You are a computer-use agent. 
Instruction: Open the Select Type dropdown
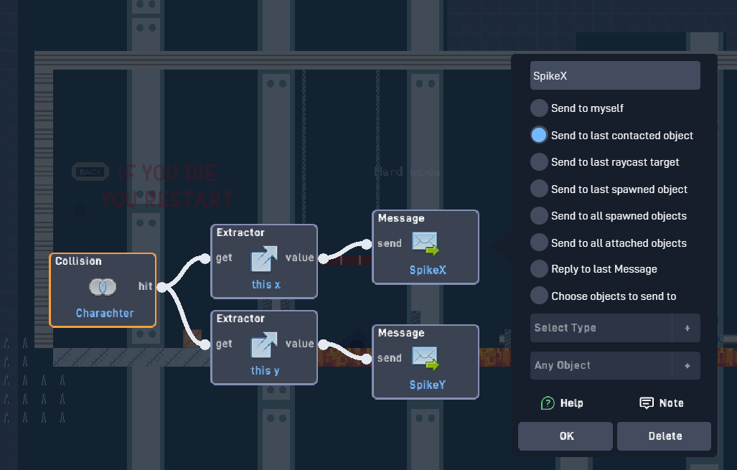coord(601,328)
